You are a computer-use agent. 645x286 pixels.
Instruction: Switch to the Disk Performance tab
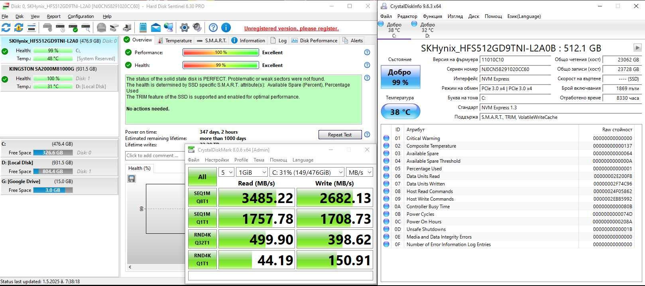tap(315, 40)
